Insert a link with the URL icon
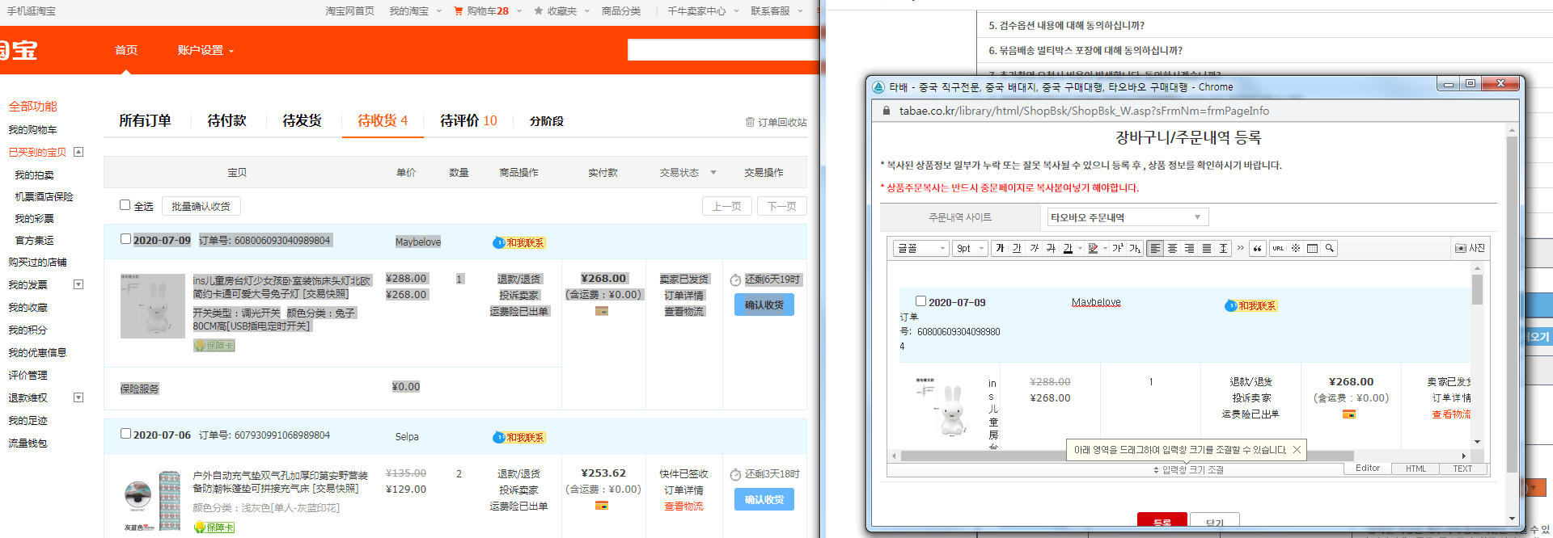The width and height of the screenshot is (1553, 538). 1278,248
